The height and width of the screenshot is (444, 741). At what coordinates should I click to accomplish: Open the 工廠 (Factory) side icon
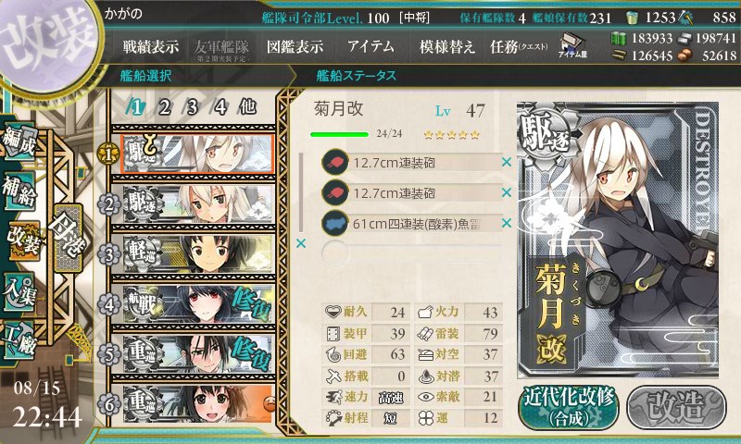click(19, 340)
